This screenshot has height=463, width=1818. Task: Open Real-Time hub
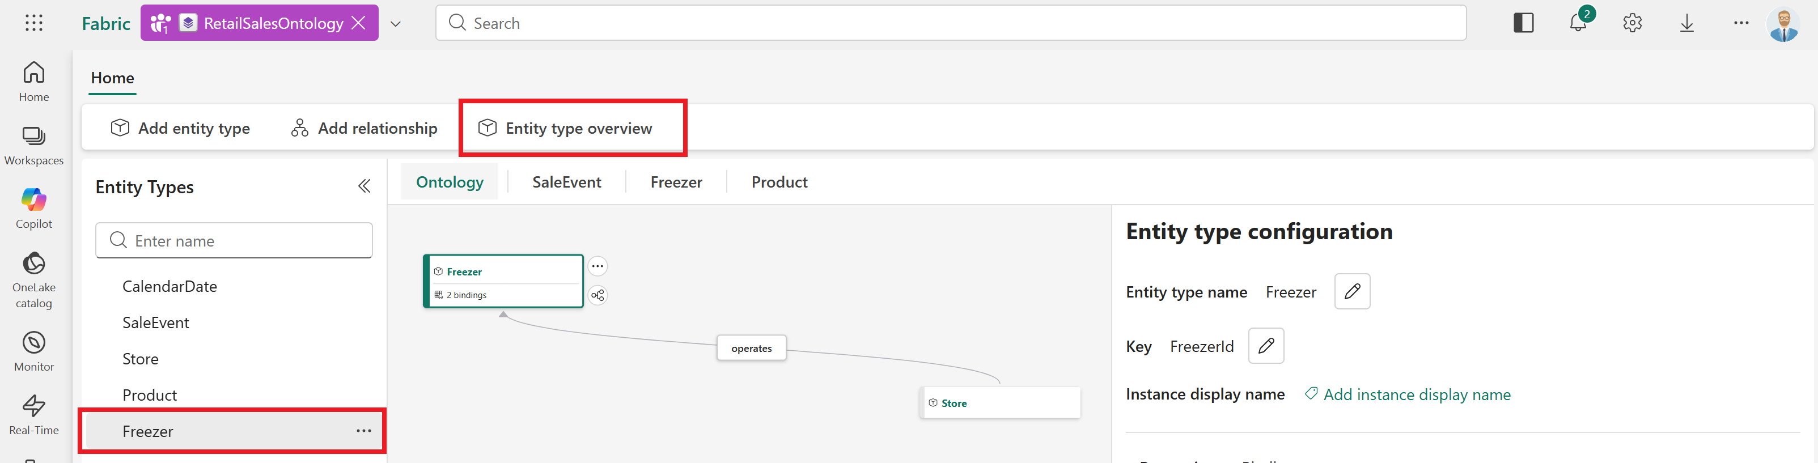tap(34, 414)
